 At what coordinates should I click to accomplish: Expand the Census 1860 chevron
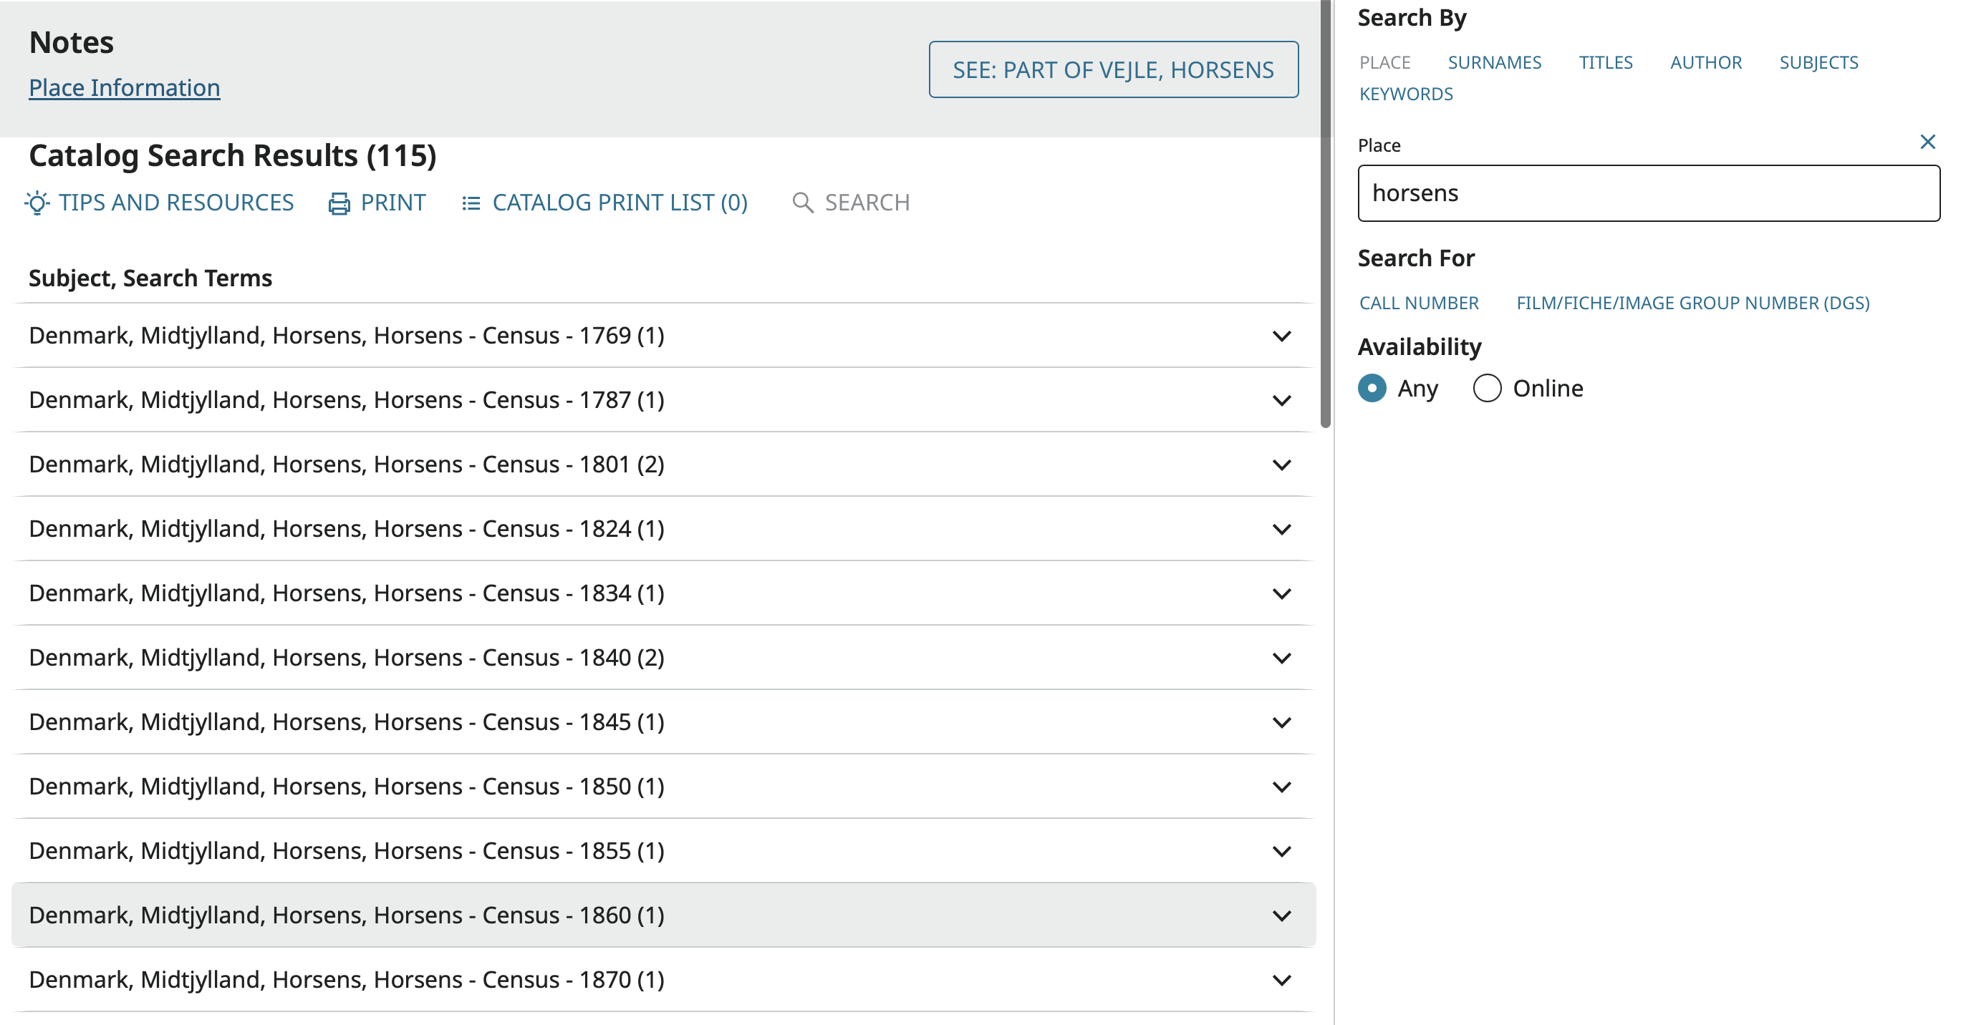coord(1281,915)
